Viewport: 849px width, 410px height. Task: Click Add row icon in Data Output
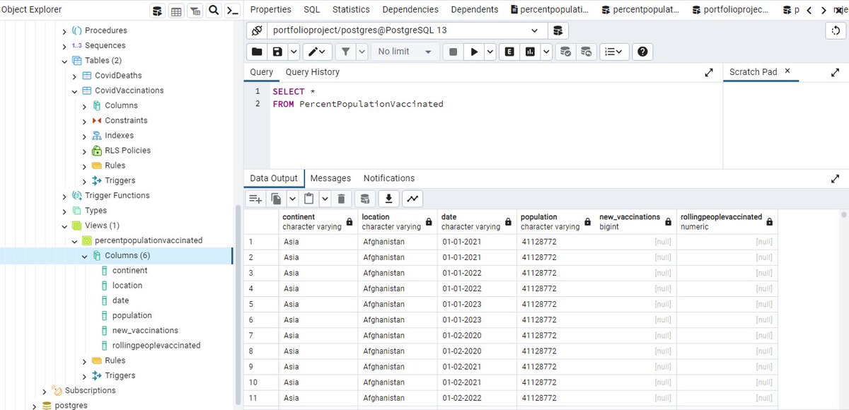click(x=255, y=199)
